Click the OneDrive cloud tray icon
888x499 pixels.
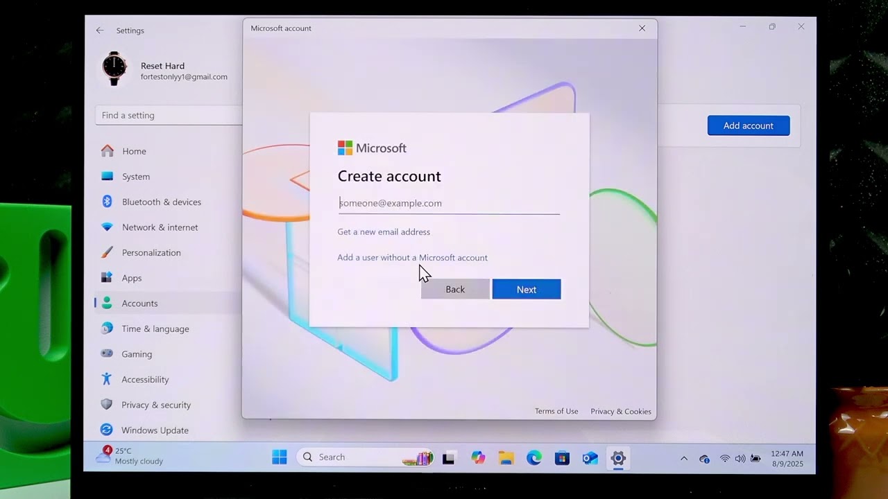(x=705, y=459)
